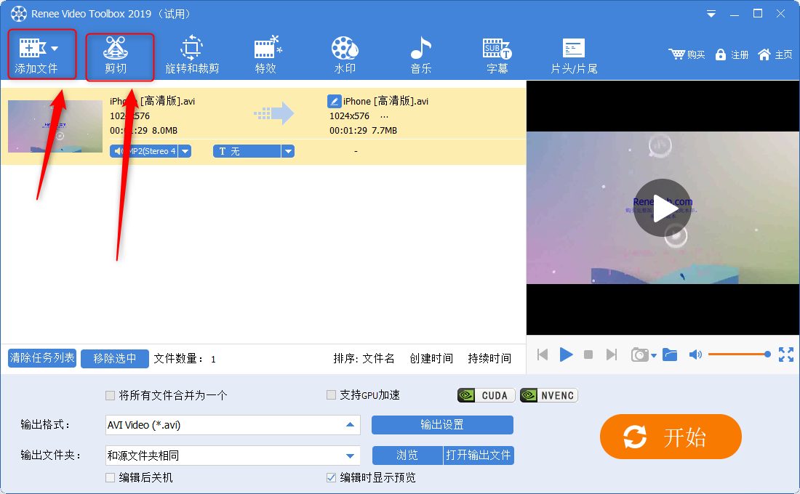Click 移除选中 remove selected button
800x494 pixels.
[115, 358]
